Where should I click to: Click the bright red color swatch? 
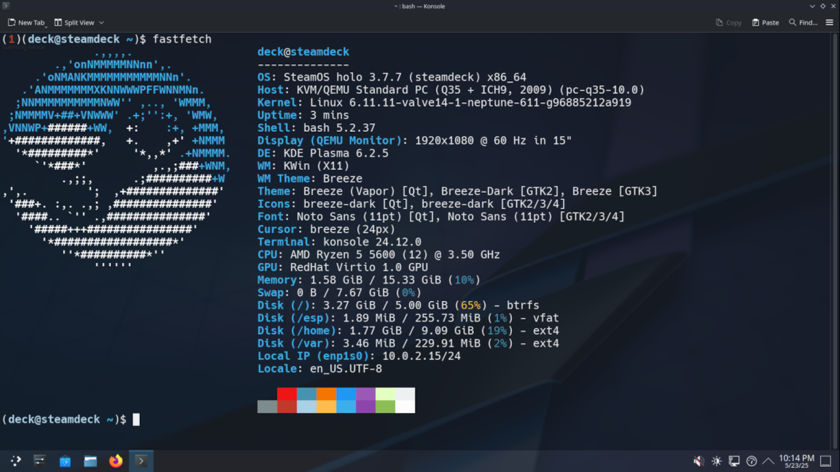coord(287,394)
